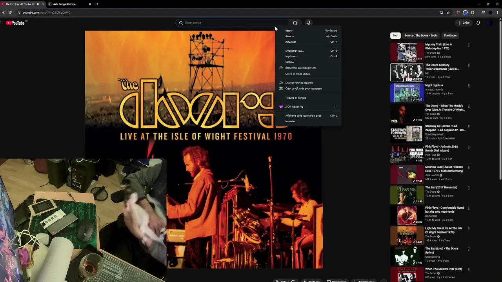Select the Tout filter chip
The width and height of the screenshot is (502, 282).
click(395, 35)
